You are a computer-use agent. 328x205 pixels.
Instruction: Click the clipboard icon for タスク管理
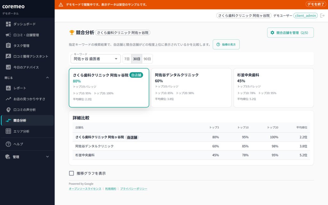(x=8, y=45)
